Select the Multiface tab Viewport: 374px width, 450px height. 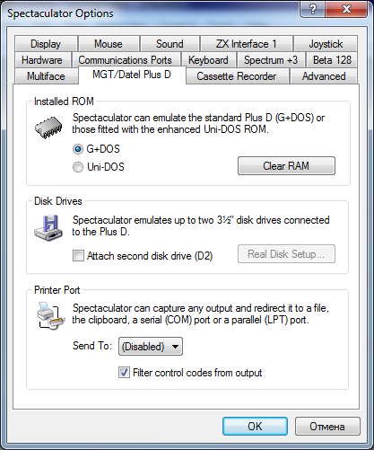pos(46,76)
